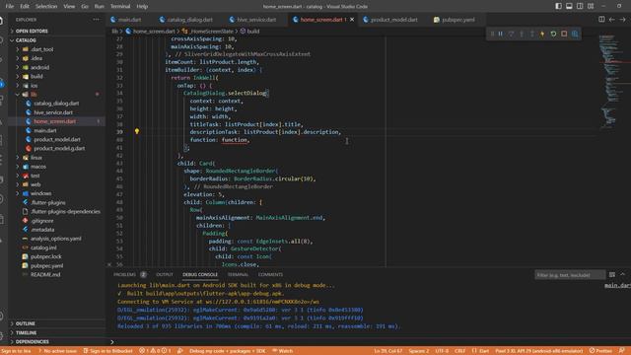Open the TERMINAL panel tab
The height and width of the screenshot is (355, 631).
tap(238, 274)
